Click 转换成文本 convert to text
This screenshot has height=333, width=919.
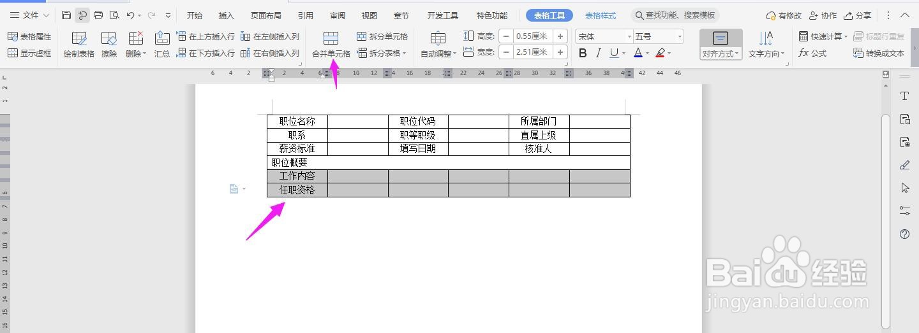click(x=879, y=53)
